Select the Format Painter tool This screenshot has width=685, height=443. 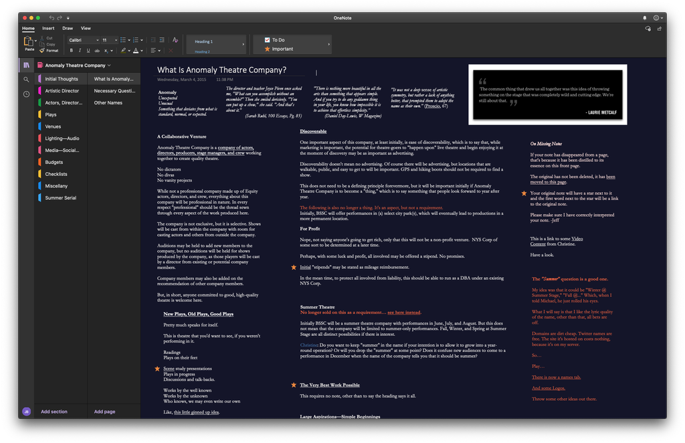[x=50, y=50]
